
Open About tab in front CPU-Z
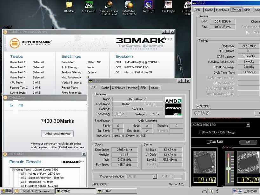pos(155,88)
